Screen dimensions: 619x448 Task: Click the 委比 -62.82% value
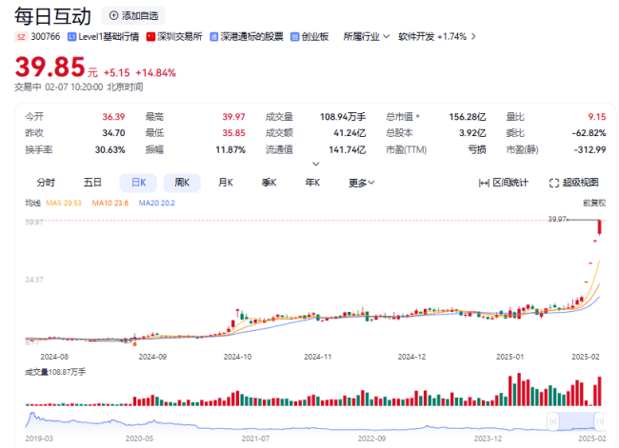589,133
